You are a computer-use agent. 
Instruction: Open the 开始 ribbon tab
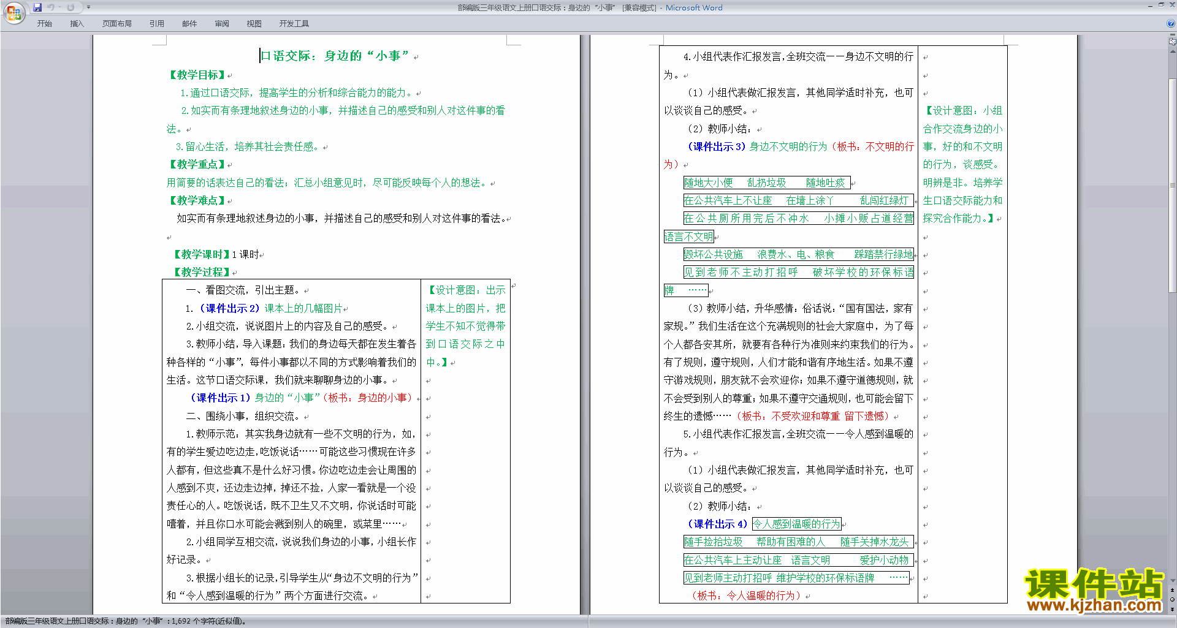pyautogui.click(x=44, y=23)
